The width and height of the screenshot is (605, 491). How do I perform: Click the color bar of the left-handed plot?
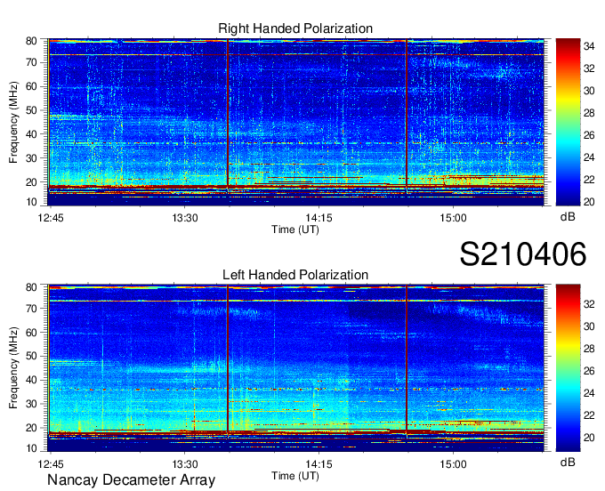pos(568,368)
